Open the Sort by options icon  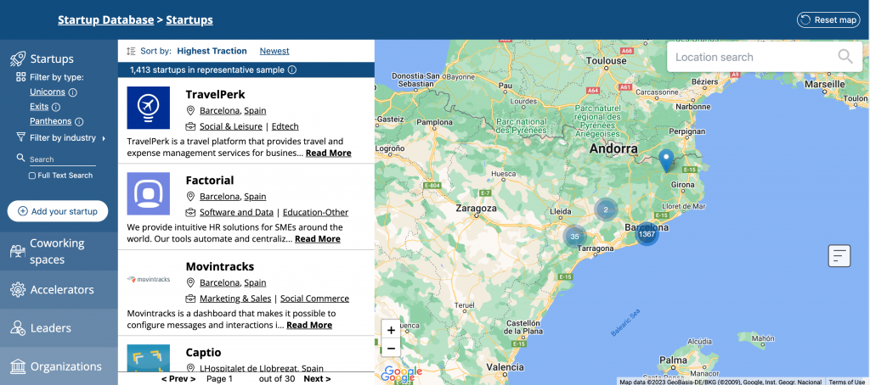pyautogui.click(x=131, y=51)
